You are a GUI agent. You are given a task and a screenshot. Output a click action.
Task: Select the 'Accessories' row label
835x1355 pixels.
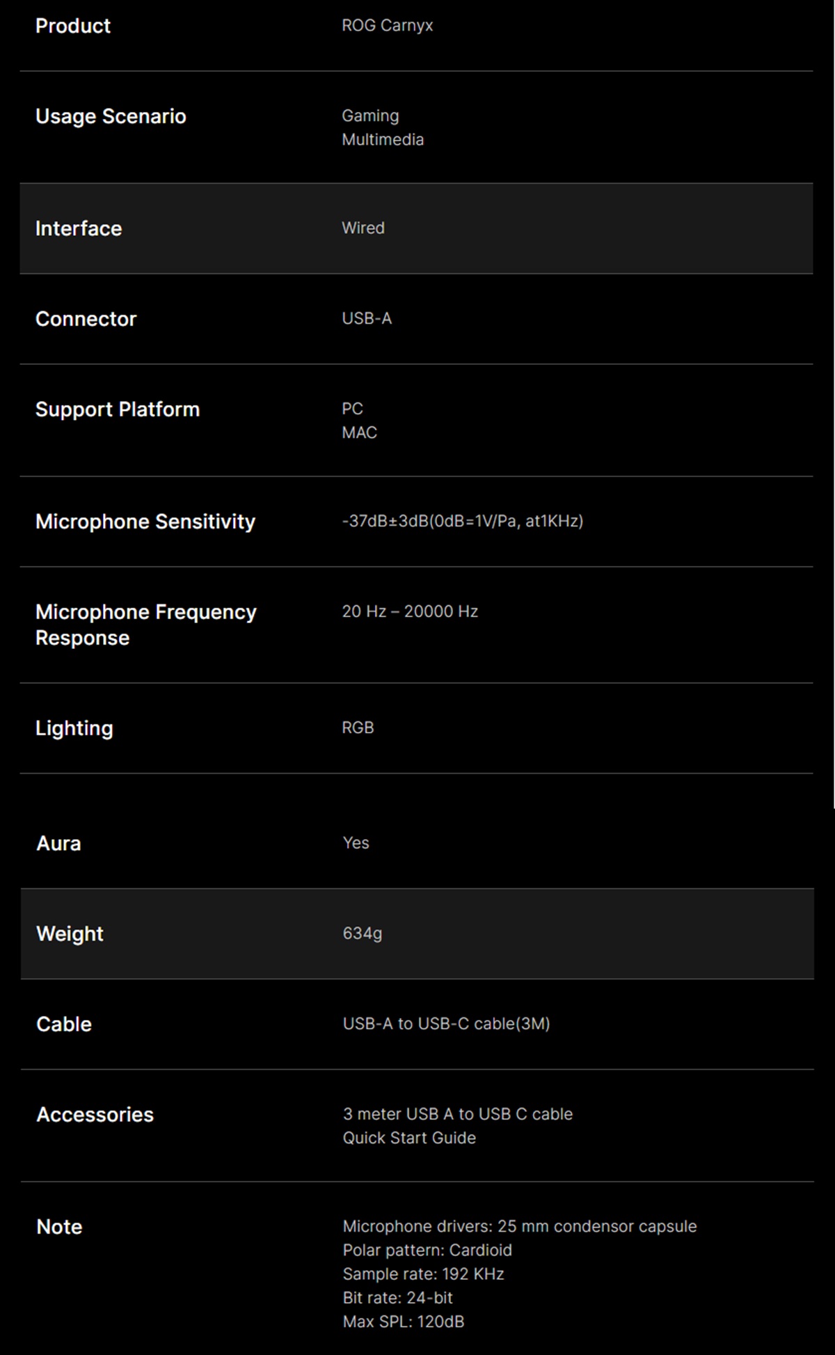pos(95,1115)
